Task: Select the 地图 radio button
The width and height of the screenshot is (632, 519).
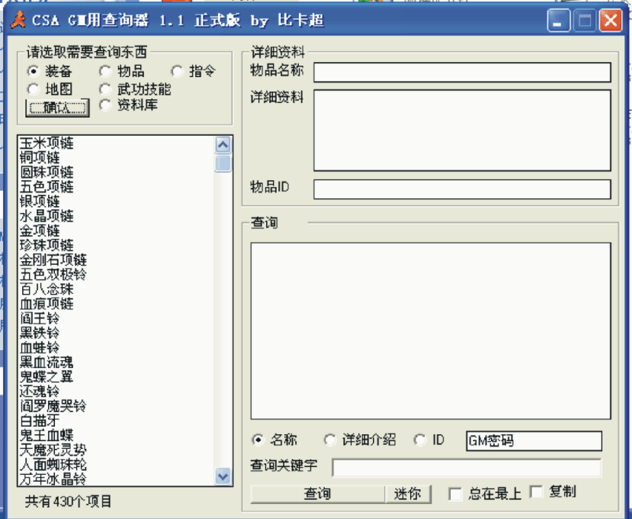Action: [33, 89]
